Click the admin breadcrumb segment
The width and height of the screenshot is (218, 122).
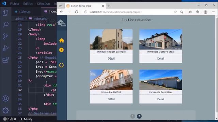coord(20,19)
